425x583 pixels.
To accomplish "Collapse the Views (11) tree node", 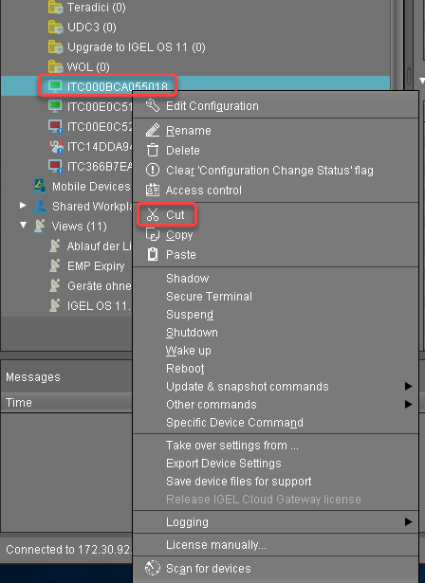I will [x=23, y=226].
